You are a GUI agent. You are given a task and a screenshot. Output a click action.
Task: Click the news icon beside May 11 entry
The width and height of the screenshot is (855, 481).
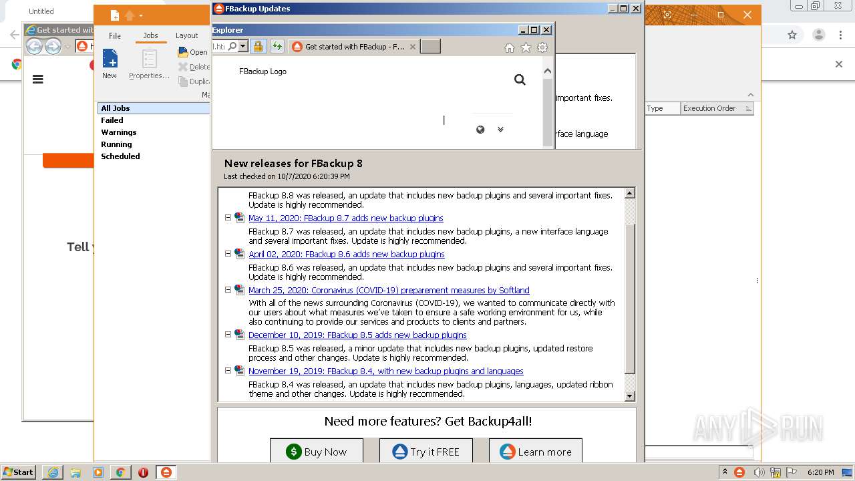click(239, 218)
